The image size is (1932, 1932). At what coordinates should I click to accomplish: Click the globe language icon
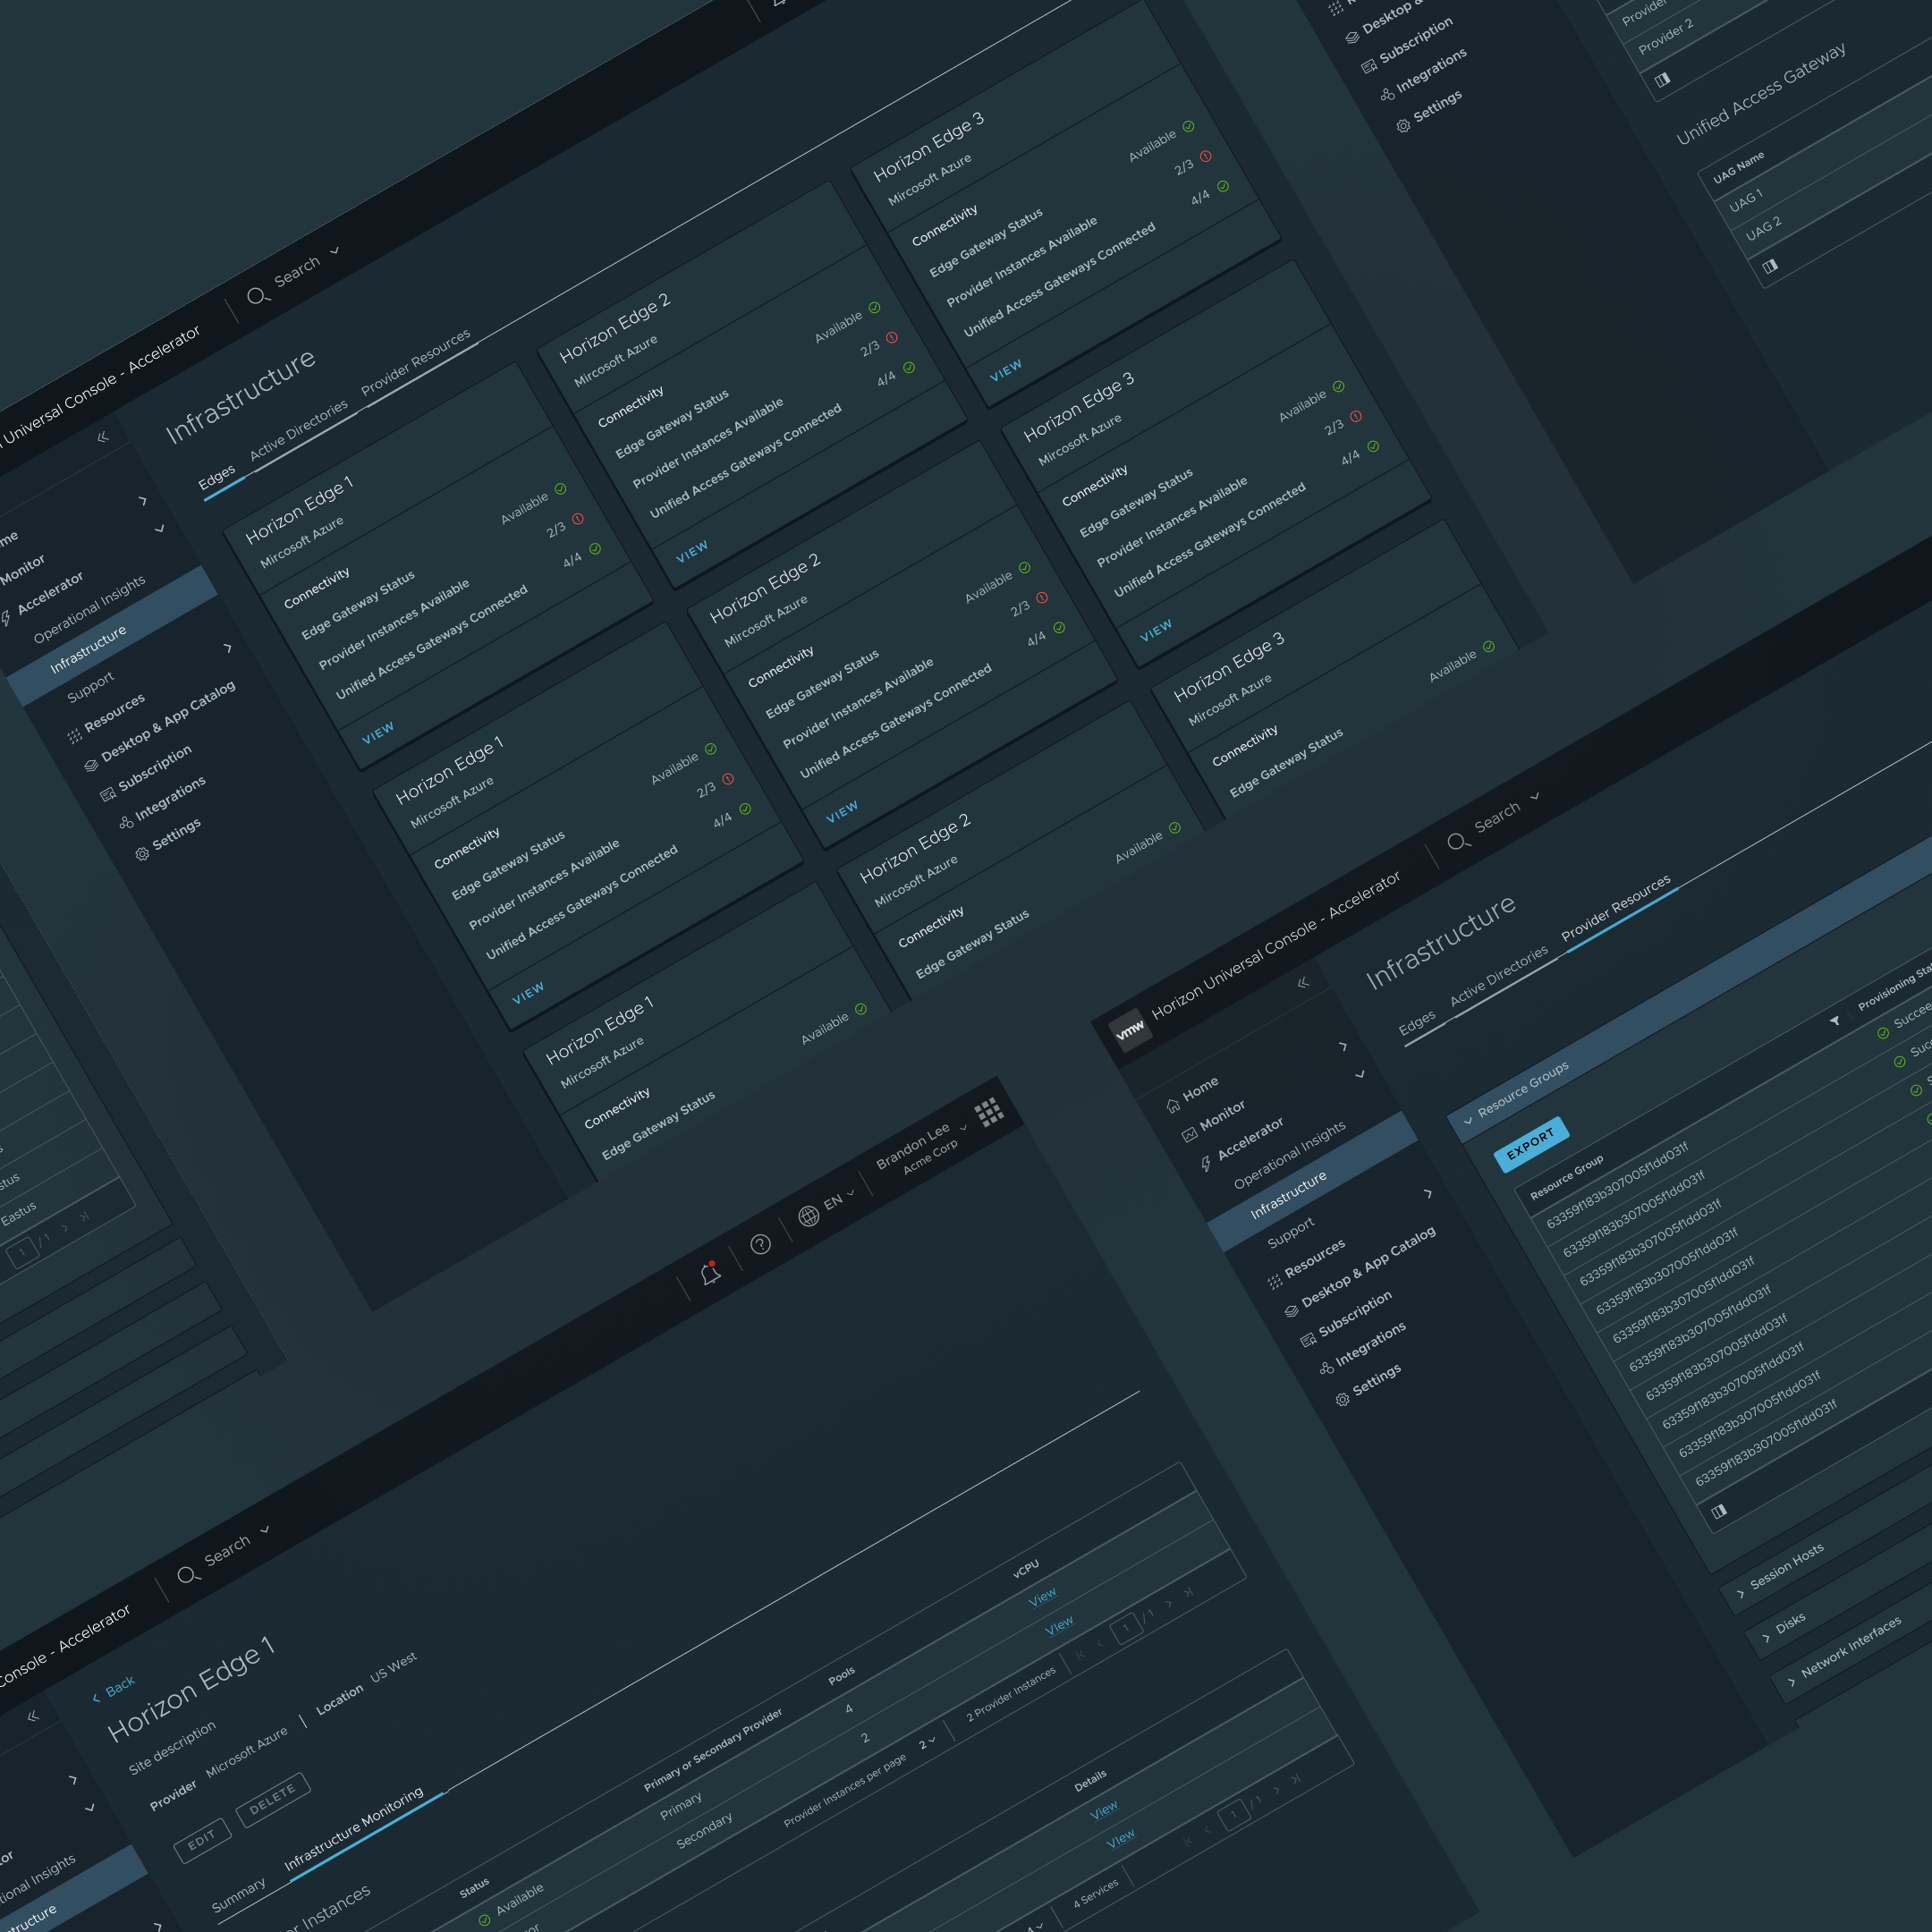point(809,1216)
